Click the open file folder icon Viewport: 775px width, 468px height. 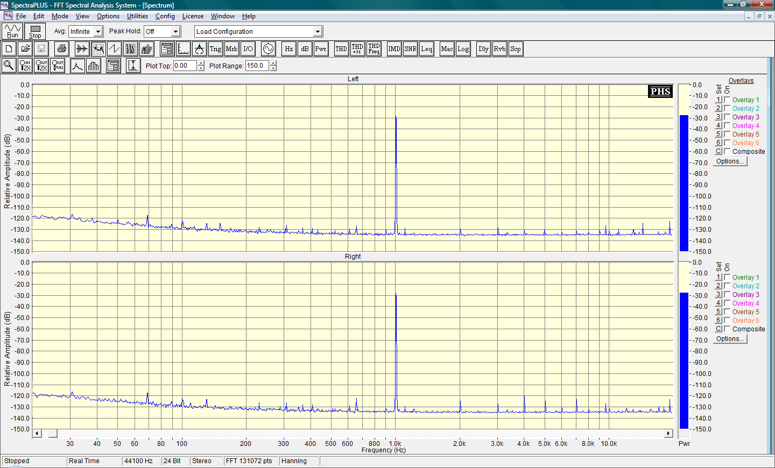pyautogui.click(x=25, y=49)
